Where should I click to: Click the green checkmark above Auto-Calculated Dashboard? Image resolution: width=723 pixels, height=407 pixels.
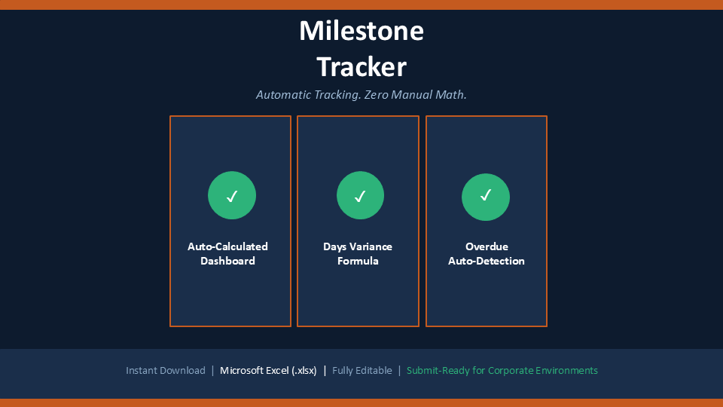click(x=232, y=195)
